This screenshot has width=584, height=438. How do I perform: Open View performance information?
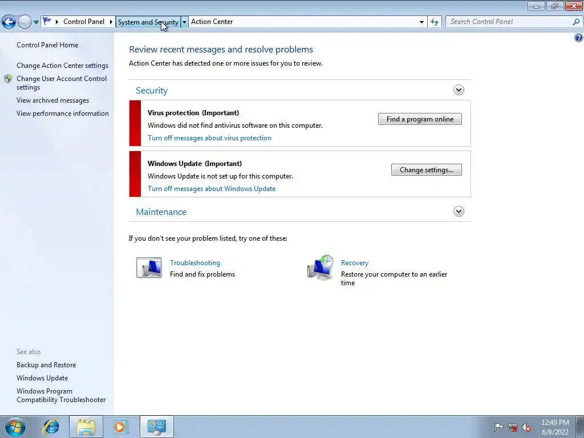(x=63, y=113)
